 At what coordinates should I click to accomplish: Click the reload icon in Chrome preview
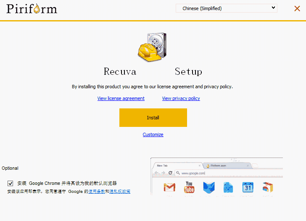point(170,173)
